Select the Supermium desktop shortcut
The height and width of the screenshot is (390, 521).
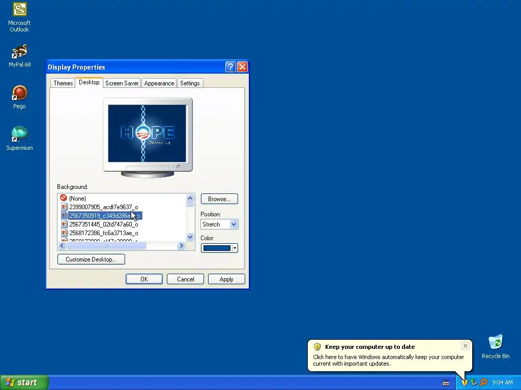[x=19, y=138]
